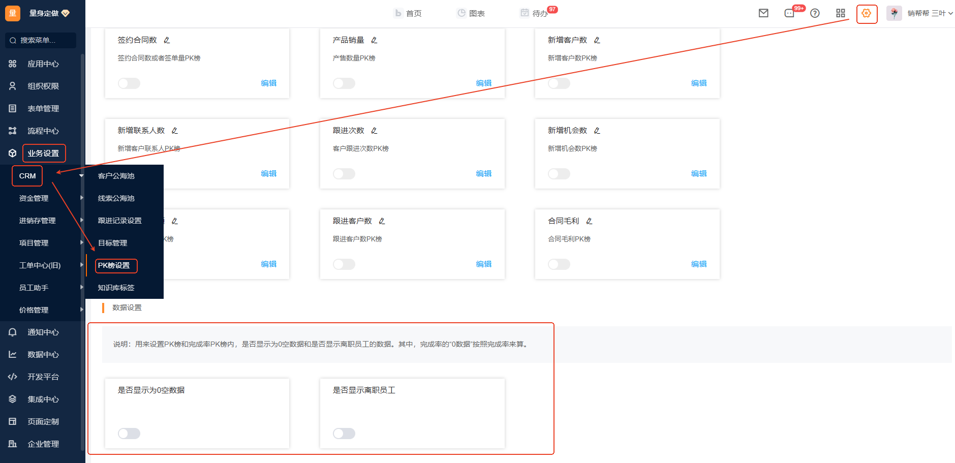Viewport: 955px width, 463px height.
Task: Turn on 是否显示离职员工 switch
Action: tap(344, 434)
